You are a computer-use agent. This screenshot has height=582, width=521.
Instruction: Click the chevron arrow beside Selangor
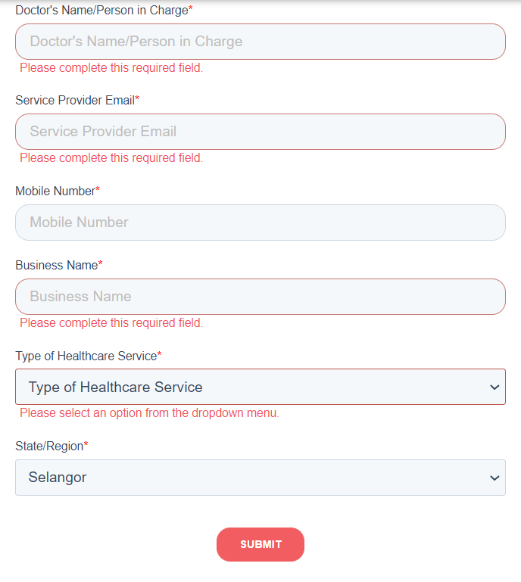click(494, 478)
